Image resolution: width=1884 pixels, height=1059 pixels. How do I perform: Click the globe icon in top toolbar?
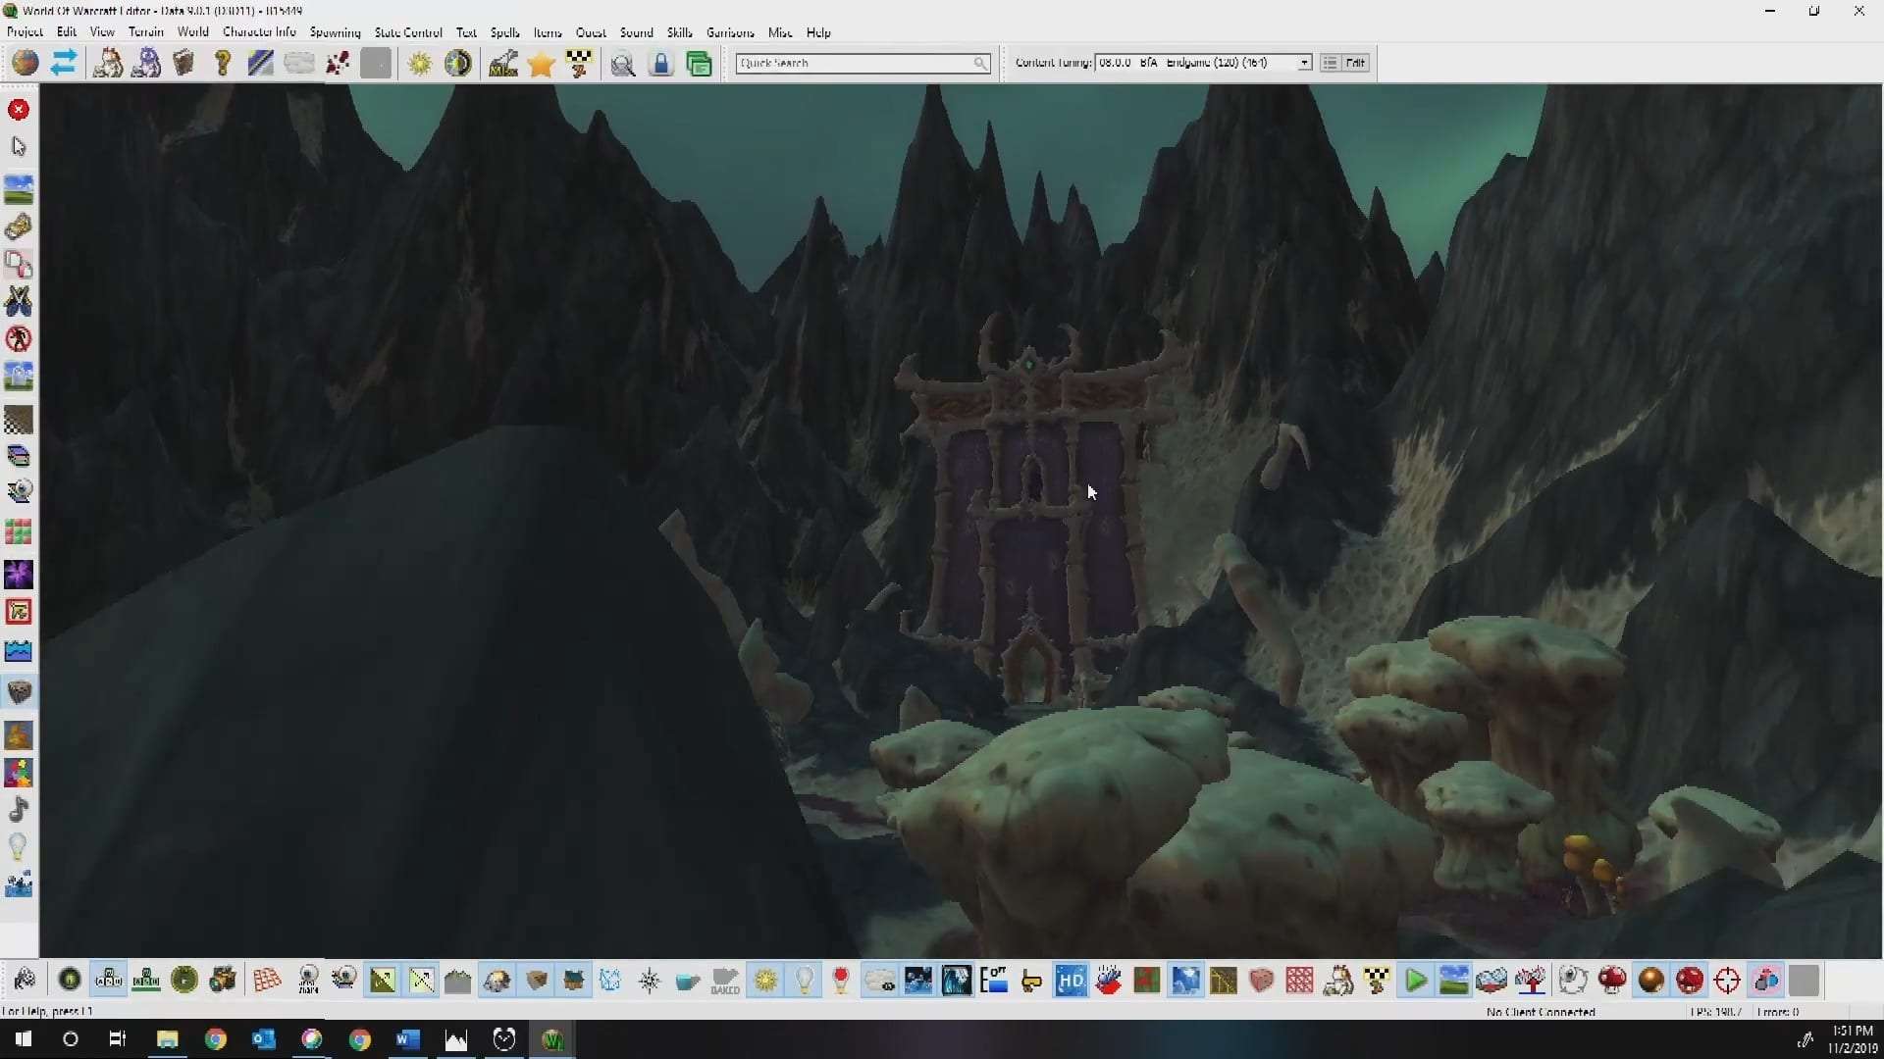[25, 64]
